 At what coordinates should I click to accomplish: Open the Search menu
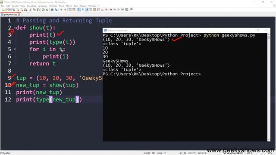point(15,6)
